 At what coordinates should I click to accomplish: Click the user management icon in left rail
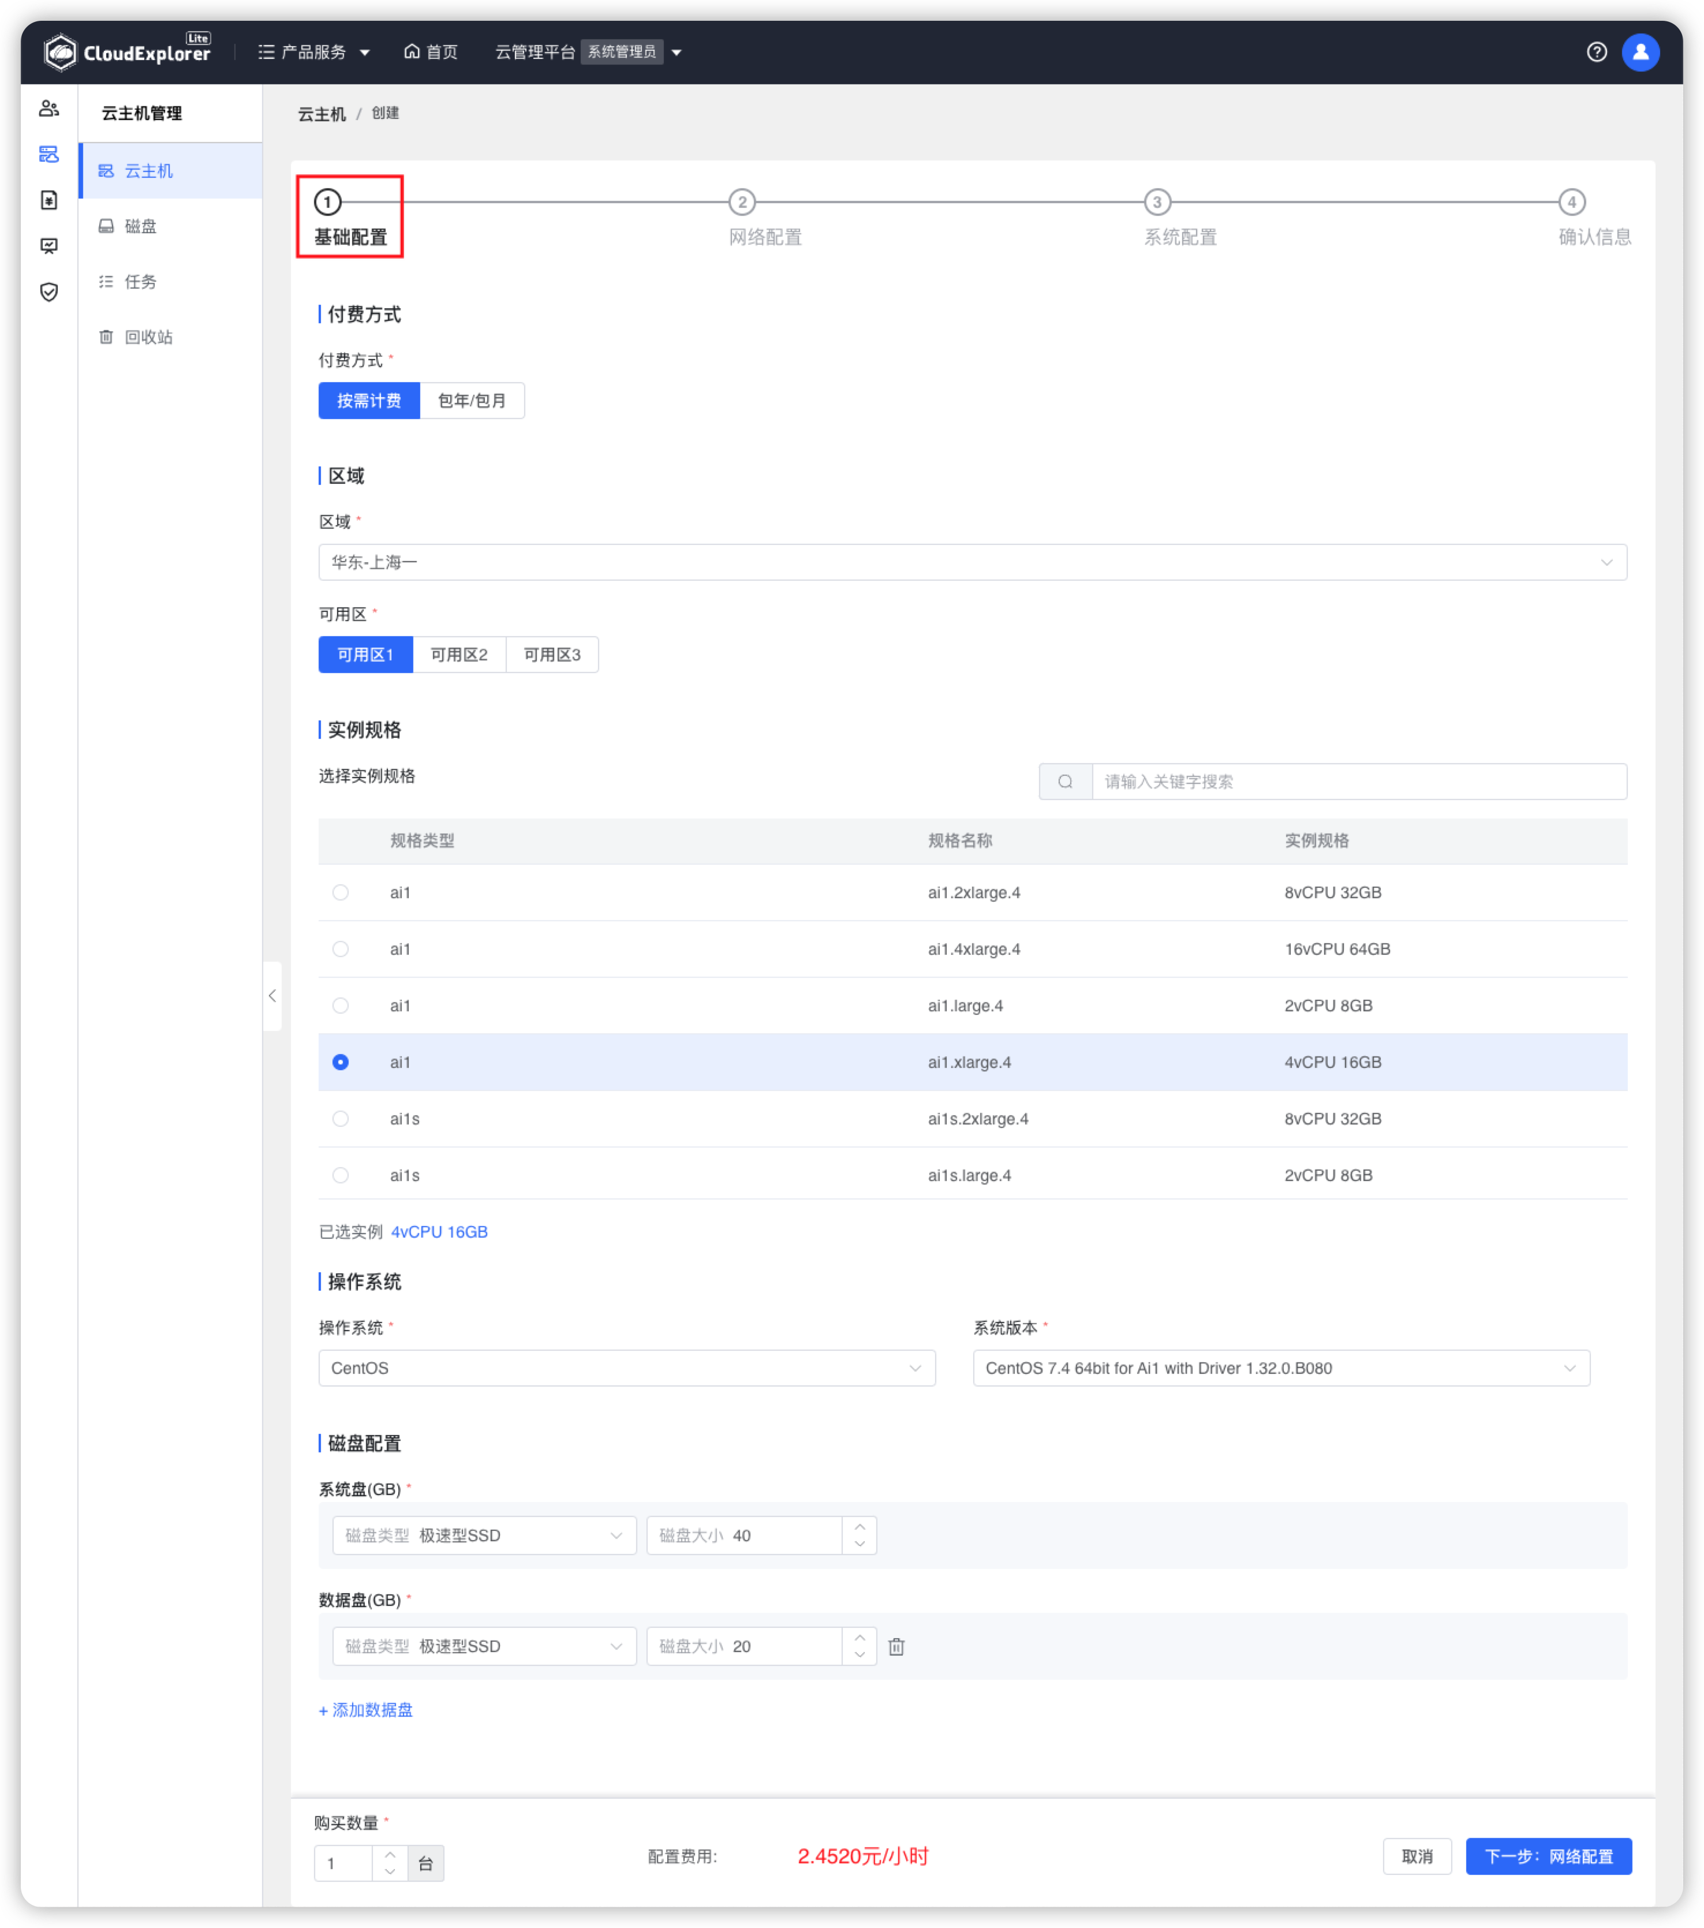49,109
